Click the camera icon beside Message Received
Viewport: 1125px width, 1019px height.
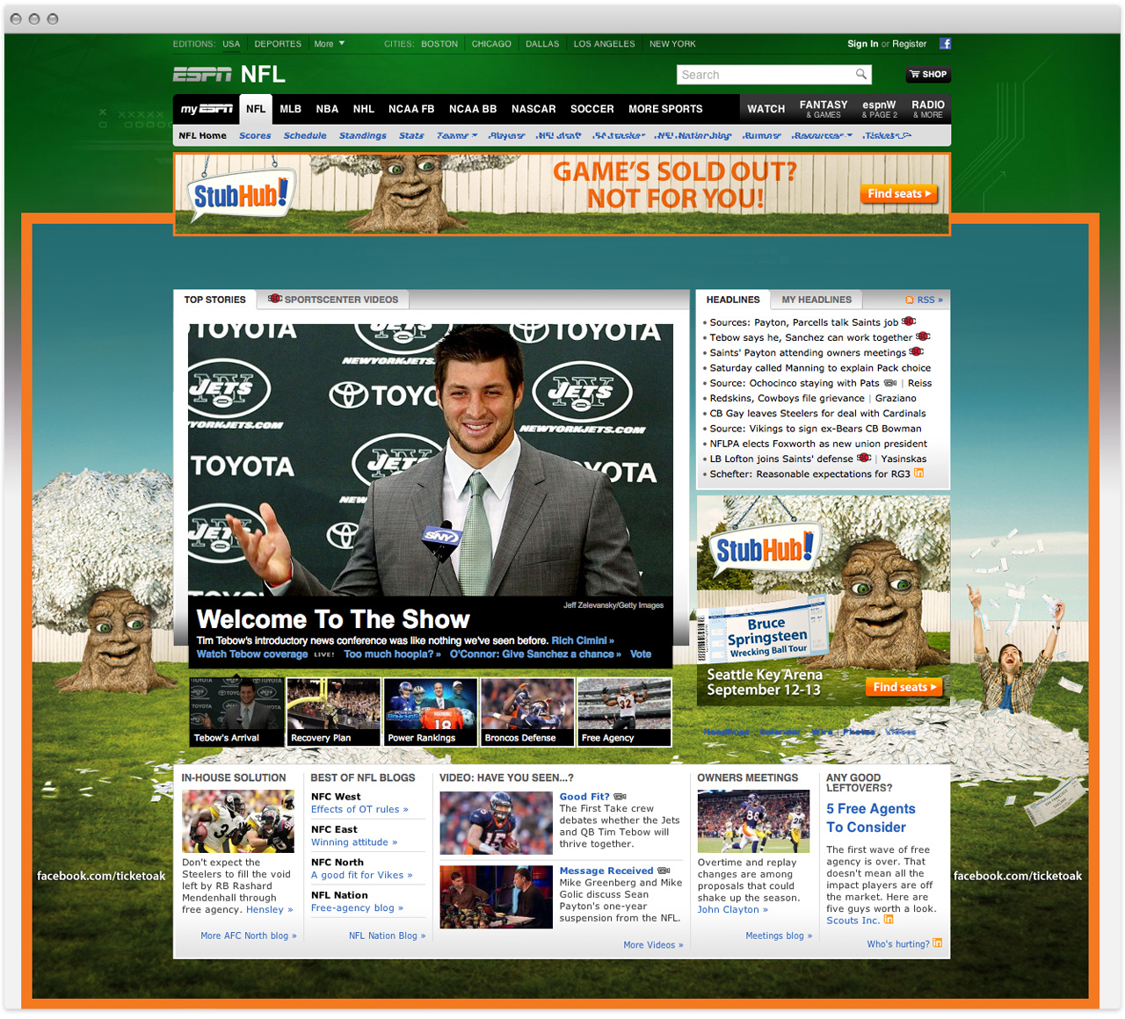tap(664, 871)
